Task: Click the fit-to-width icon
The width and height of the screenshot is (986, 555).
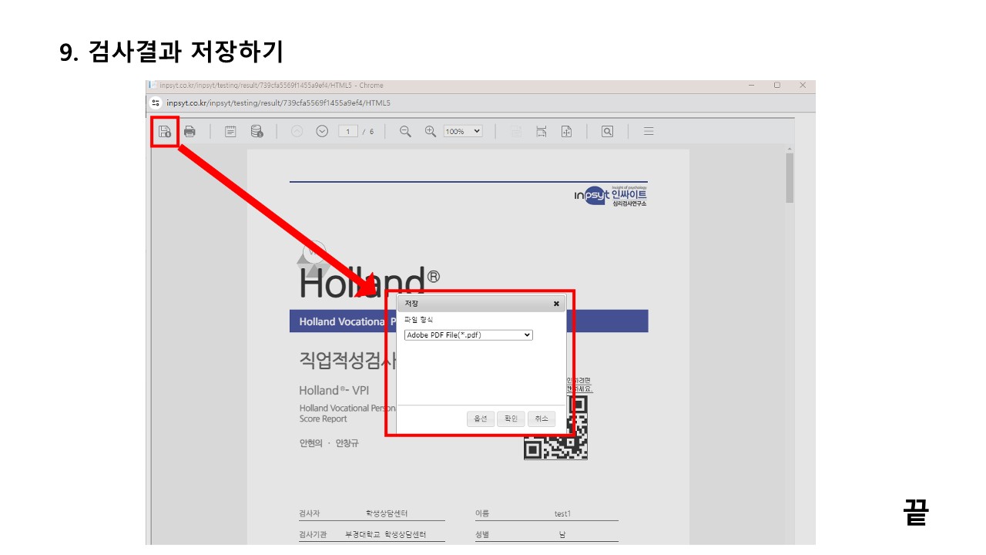Action: pyautogui.click(x=542, y=131)
